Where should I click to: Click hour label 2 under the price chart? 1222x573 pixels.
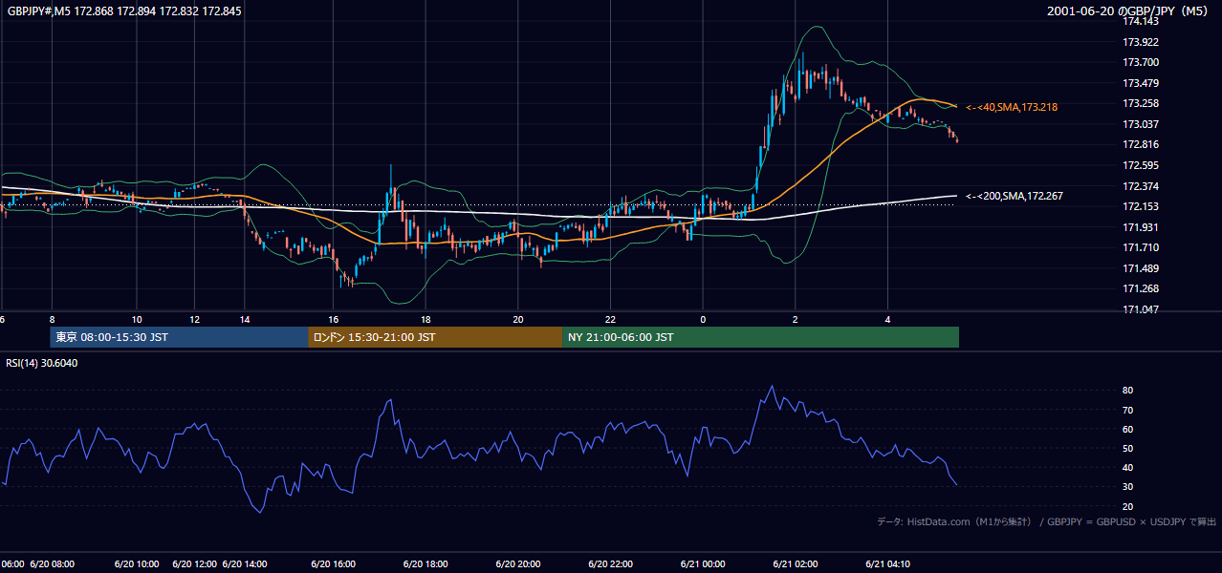click(x=796, y=320)
